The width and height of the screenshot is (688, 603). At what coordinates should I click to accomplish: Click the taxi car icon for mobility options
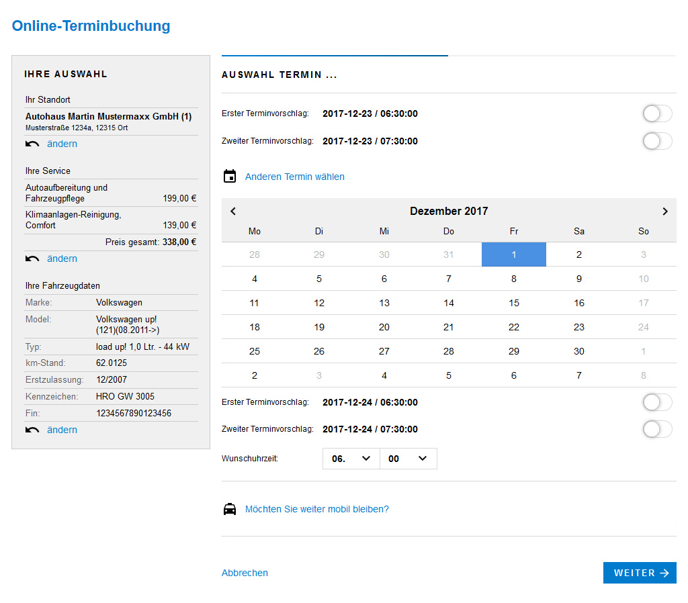click(x=230, y=509)
